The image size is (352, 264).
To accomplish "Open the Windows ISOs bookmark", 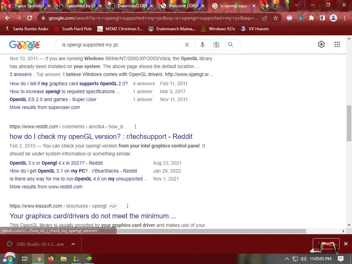I will (218, 29).
